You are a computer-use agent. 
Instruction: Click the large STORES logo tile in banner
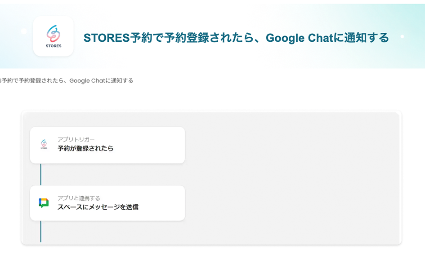point(53,36)
